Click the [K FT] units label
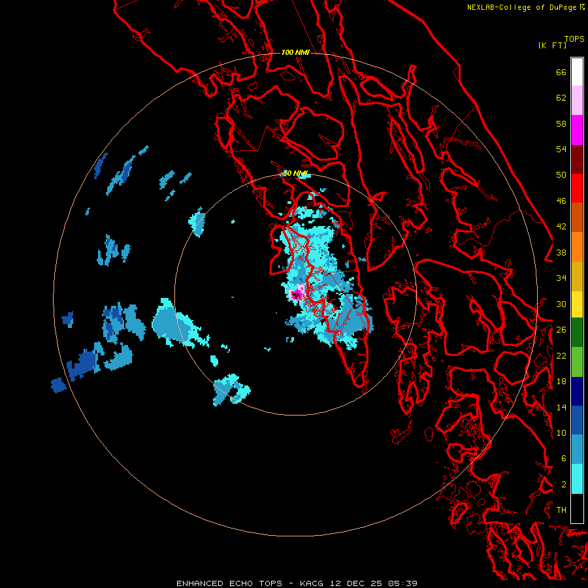The height and width of the screenshot is (588, 588). [552, 45]
